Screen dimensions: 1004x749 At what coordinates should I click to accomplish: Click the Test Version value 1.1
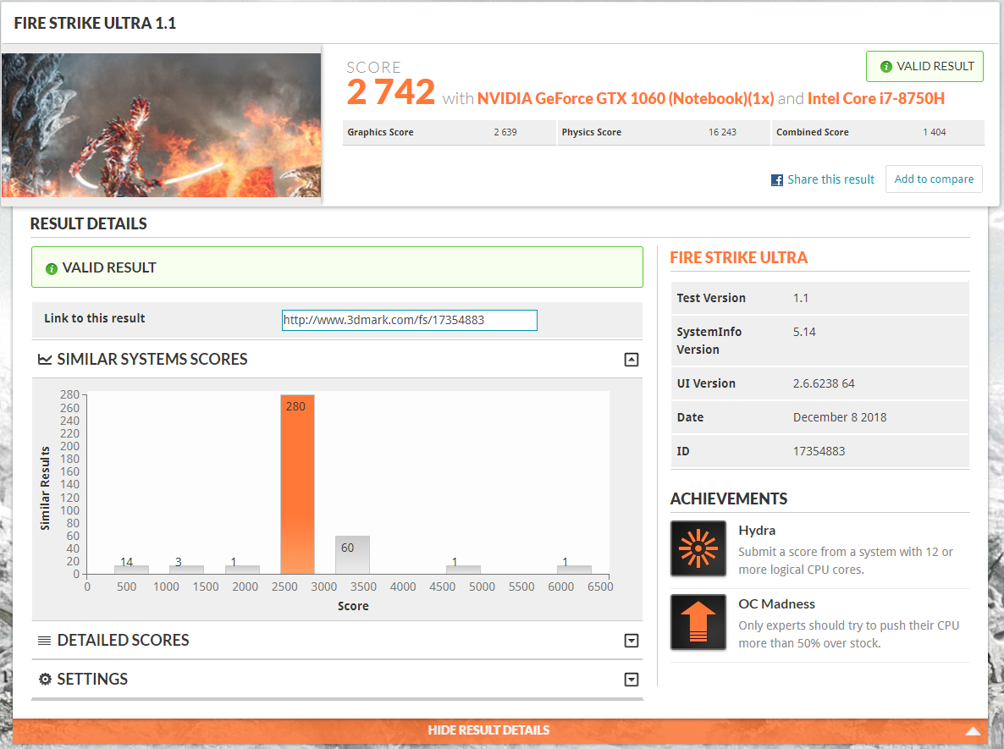point(800,298)
